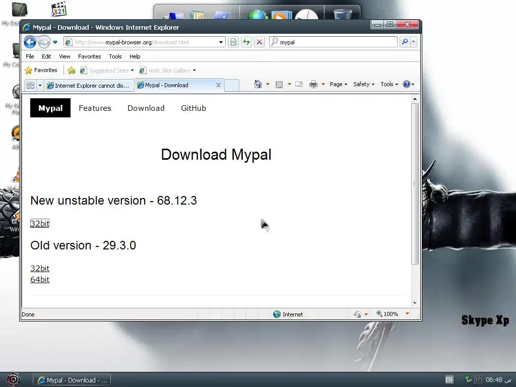
Task: Open the View menu
Action: pos(64,56)
